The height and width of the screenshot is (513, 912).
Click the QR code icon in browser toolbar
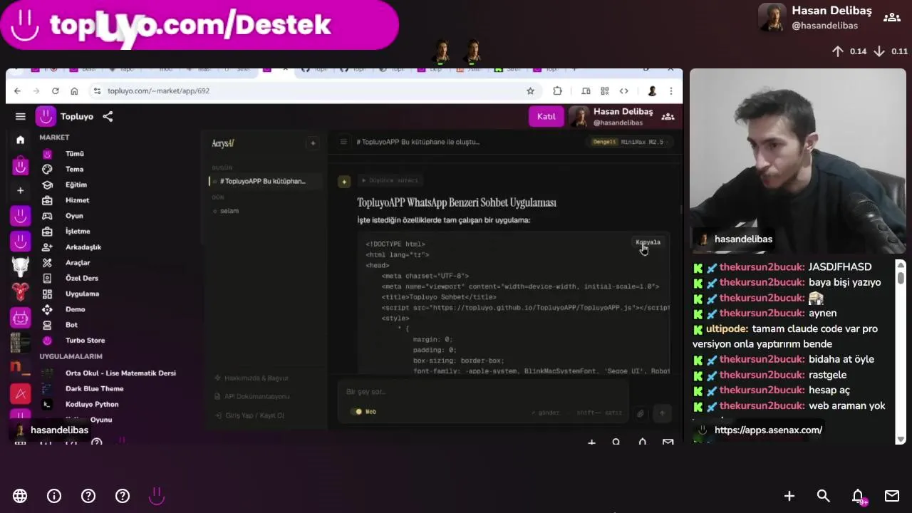[x=604, y=90]
